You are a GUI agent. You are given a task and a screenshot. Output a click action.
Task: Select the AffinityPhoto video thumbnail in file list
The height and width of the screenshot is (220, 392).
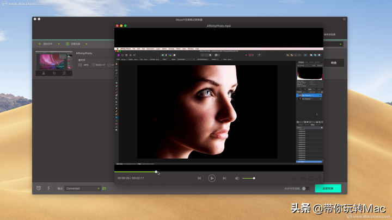54,61
